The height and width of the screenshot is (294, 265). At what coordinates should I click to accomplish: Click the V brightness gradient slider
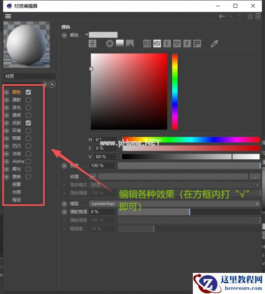tap(191, 157)
